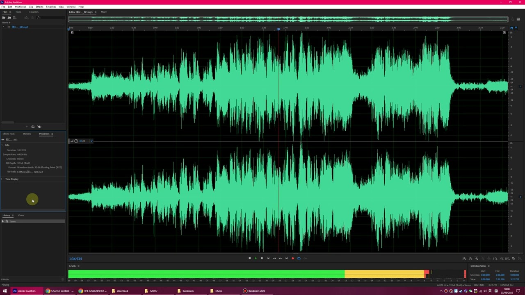
Task: Switch to the Markers tab
Action: (27, 134)
